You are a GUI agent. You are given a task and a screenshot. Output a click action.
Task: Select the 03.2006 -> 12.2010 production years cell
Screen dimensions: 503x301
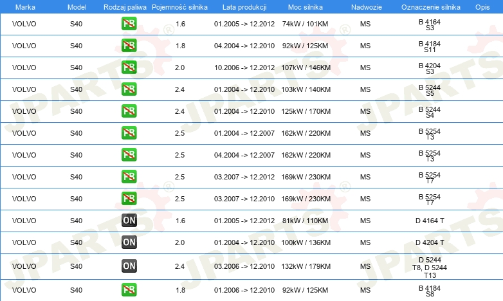tap(244, 266)
